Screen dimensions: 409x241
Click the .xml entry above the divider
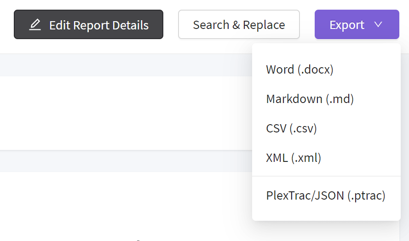click(x=294, y=158)
